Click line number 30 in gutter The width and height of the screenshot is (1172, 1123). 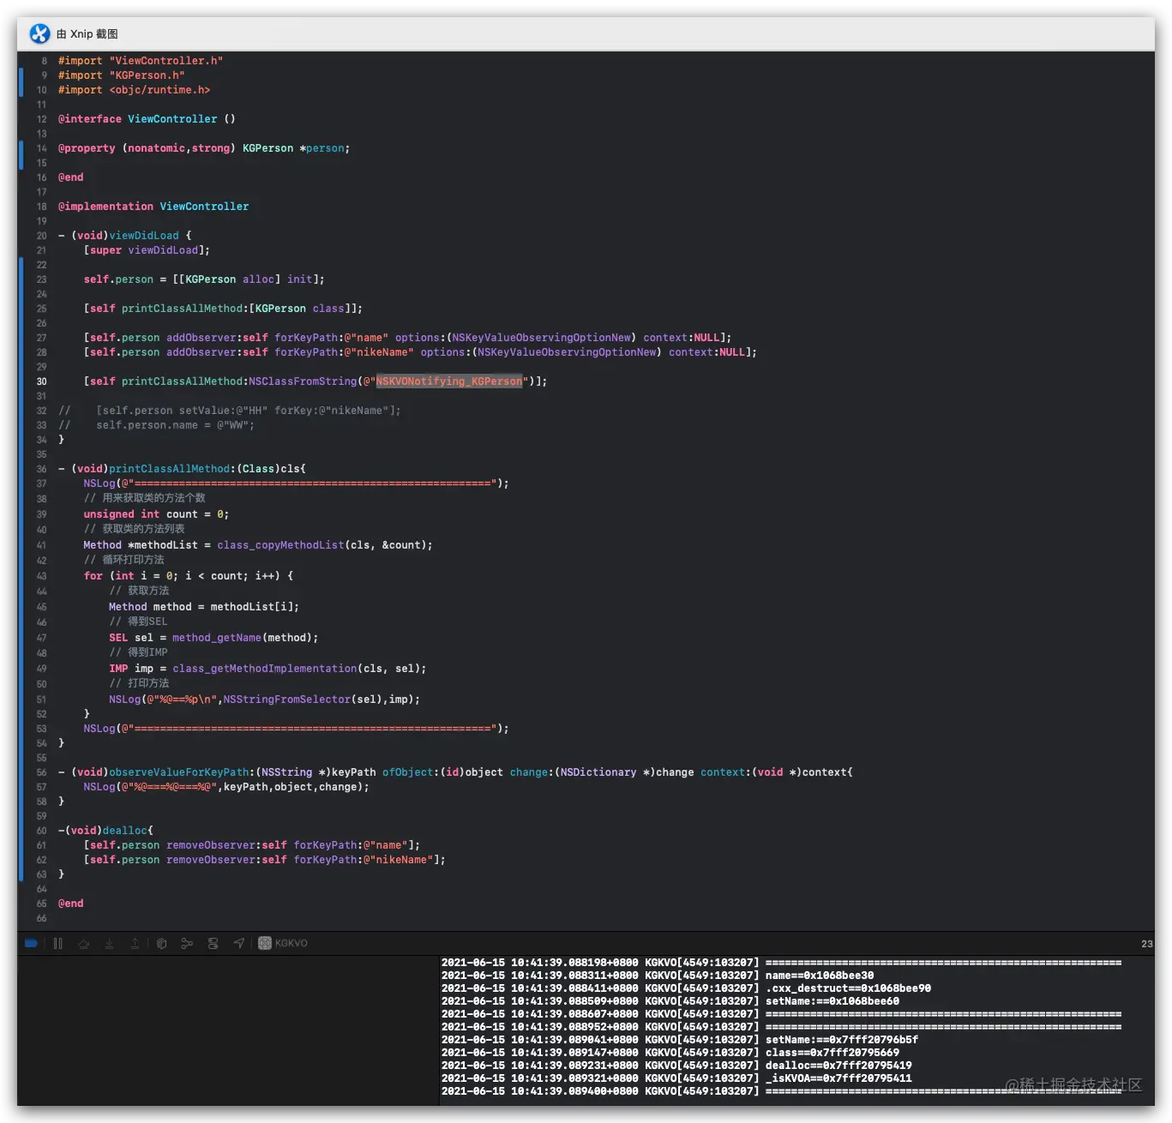42,381
